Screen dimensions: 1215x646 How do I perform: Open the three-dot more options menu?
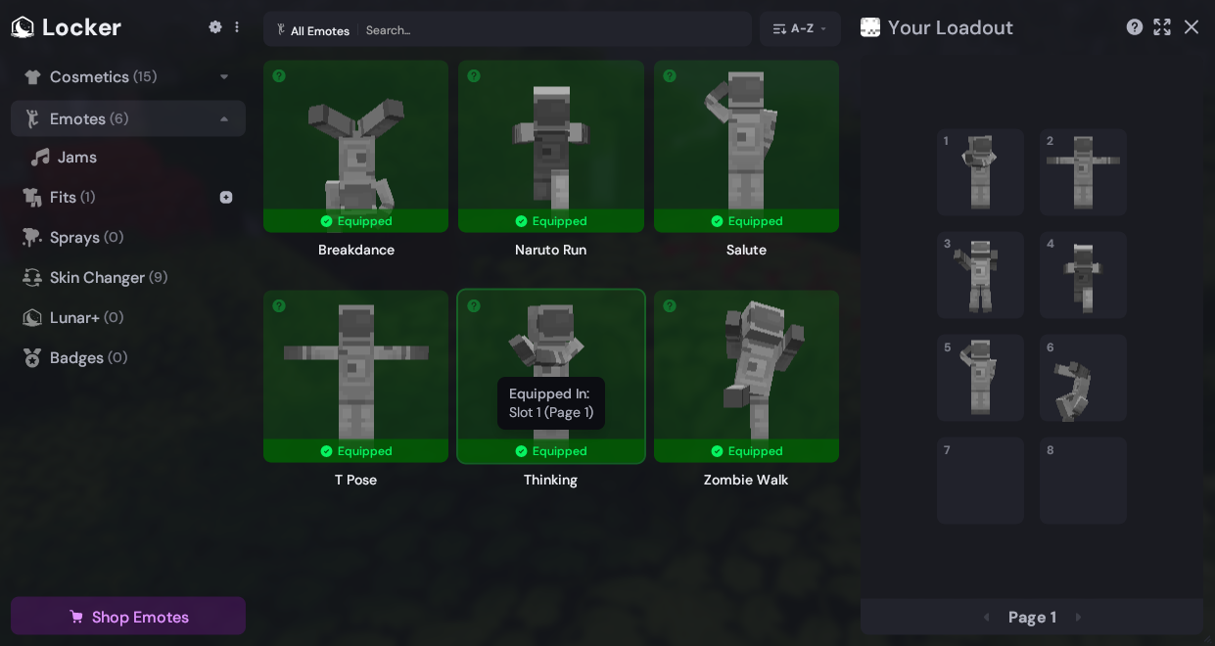click(236, 27)
